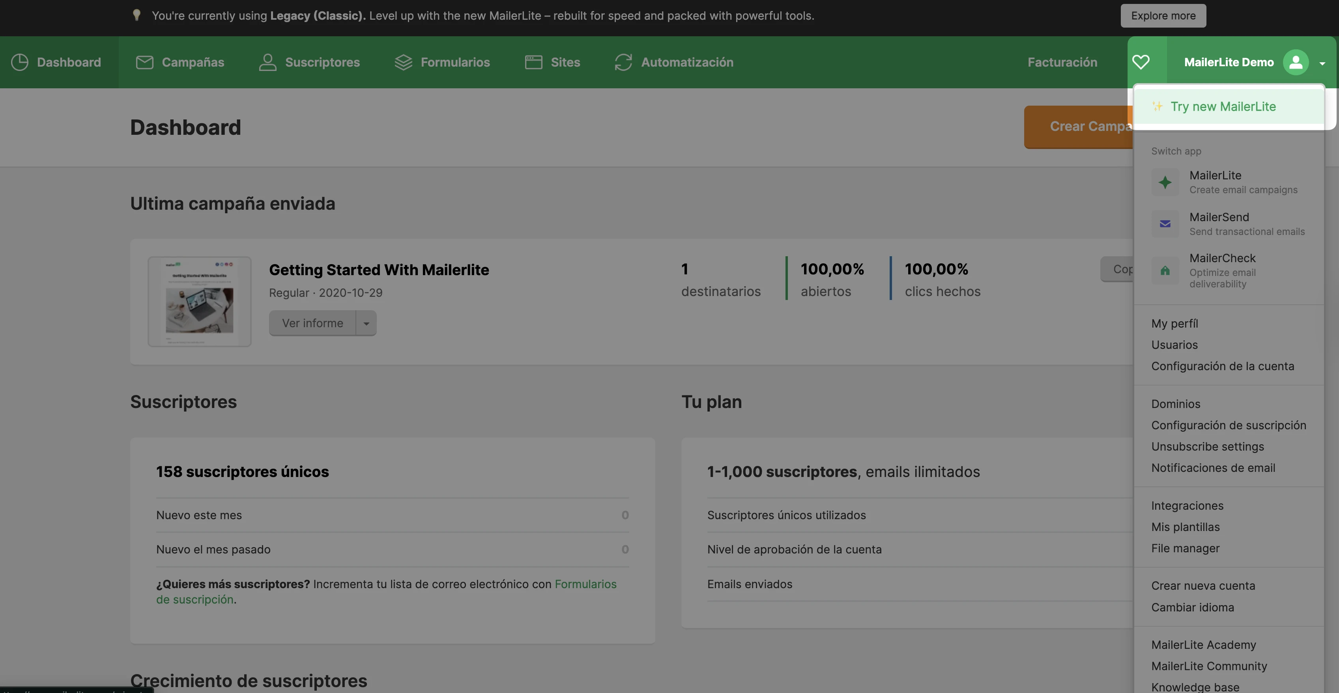Click the MailerCheck app icon
Image resolution: width=1339 pixels, height=693 pixels.
[1165, 271]
